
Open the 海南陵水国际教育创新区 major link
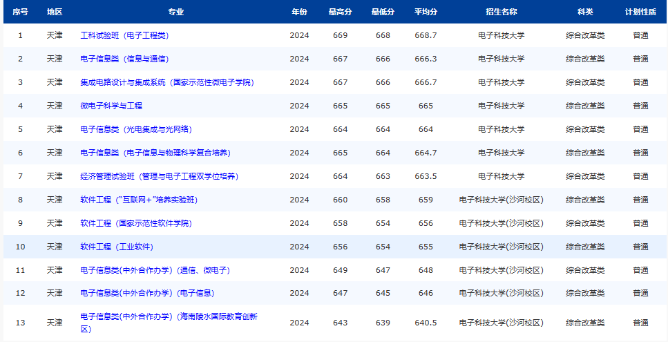point(169,323)
